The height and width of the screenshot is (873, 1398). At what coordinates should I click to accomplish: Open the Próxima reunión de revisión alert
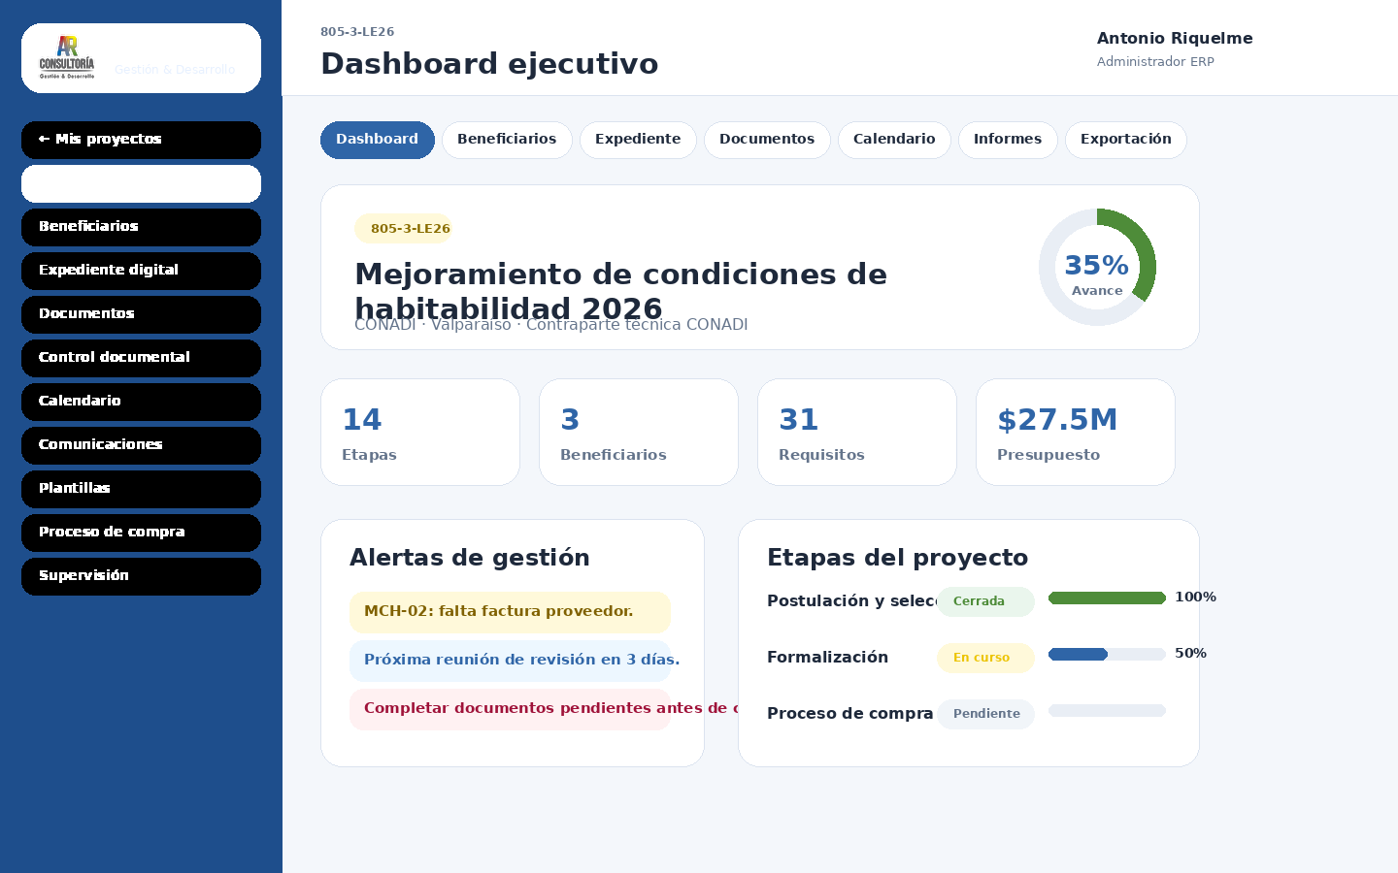(510, 661)
